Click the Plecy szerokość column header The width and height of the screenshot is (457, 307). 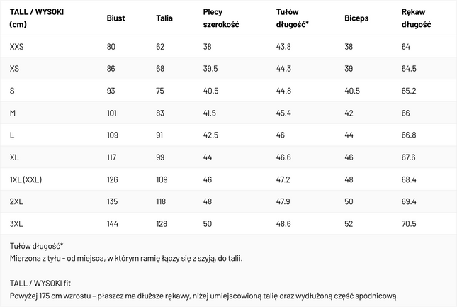click(221, 18)
